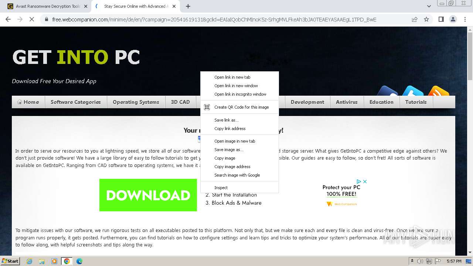
Task: Click the network tray icon
Action: tap(429, 261)
